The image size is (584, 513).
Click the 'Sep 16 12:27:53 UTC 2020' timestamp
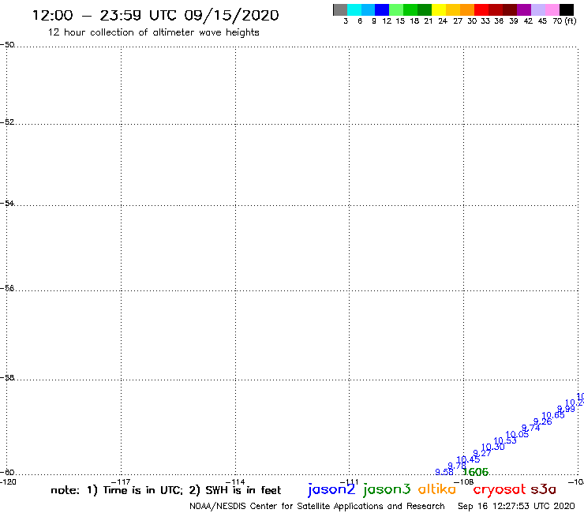tap(516, 507)
